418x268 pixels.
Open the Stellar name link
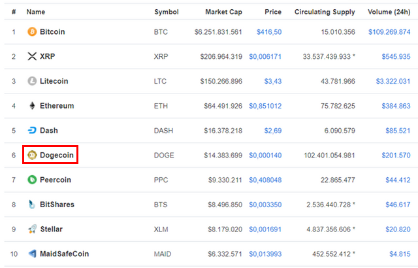(x=52, y=229)
